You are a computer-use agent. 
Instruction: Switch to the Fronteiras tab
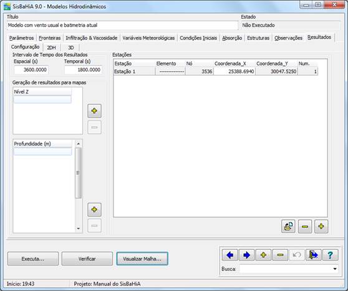50,38
